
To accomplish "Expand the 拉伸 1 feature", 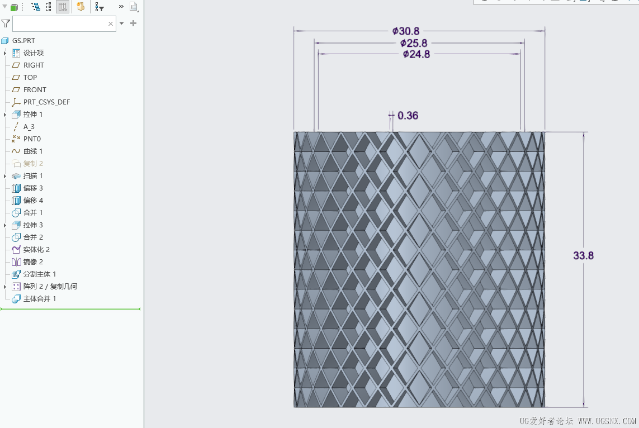I will point(5,115).
